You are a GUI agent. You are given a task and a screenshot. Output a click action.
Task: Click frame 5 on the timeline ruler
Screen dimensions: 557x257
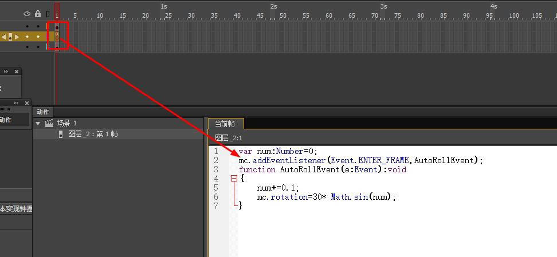[x=75, y=15]
